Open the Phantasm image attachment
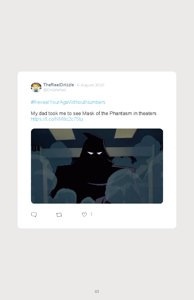 (x=97, y=166)
